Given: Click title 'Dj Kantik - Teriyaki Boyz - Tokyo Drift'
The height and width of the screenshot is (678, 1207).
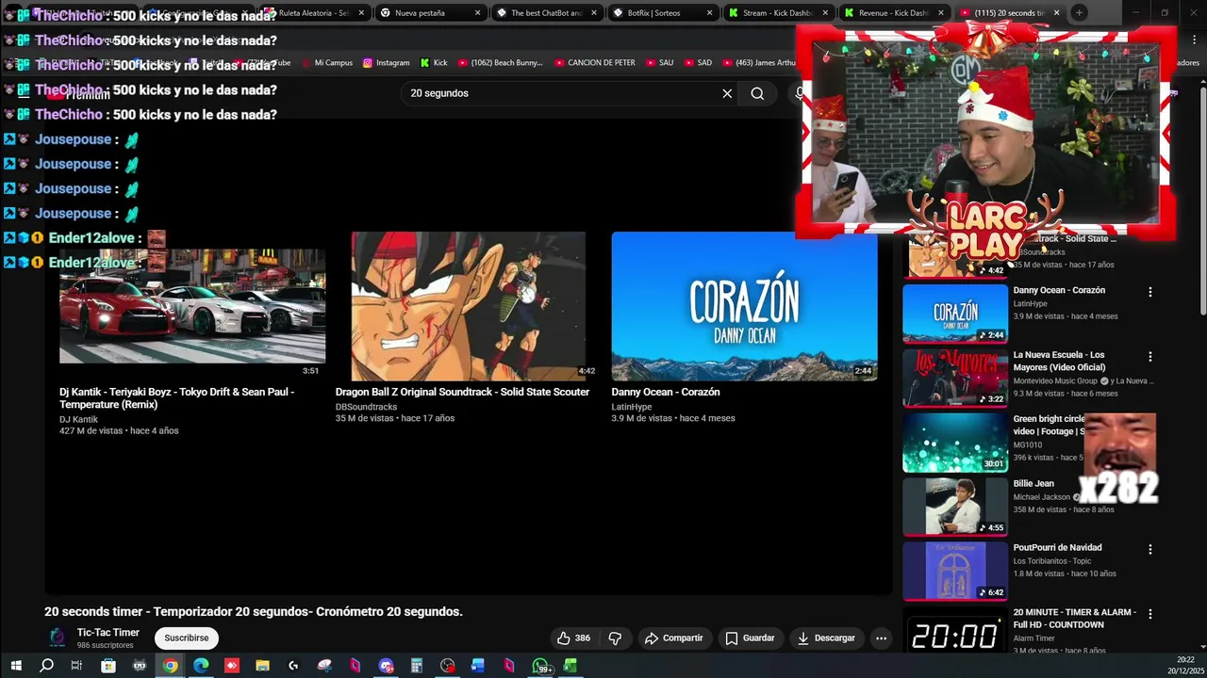Looking at the screenshot, I should (176, 398).
